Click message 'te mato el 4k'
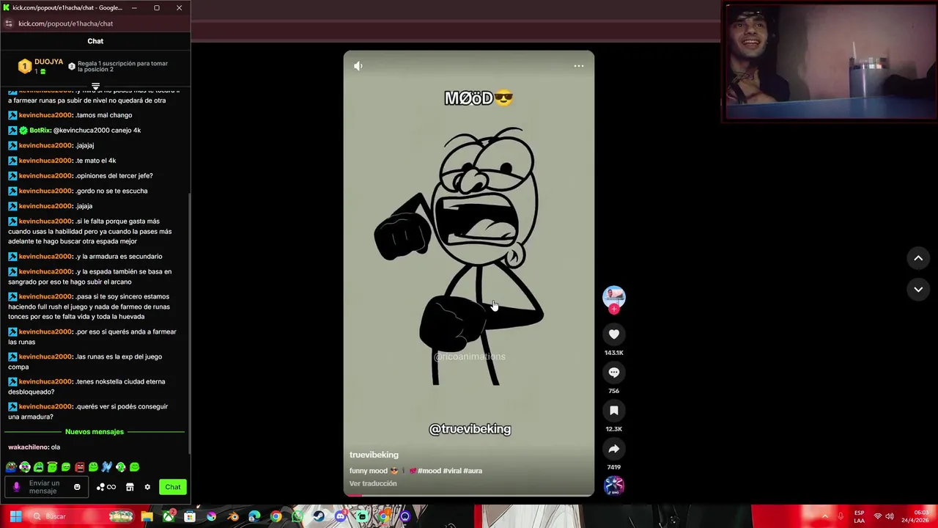The height and width of the screenshot is (528, 938). [96, 161]
